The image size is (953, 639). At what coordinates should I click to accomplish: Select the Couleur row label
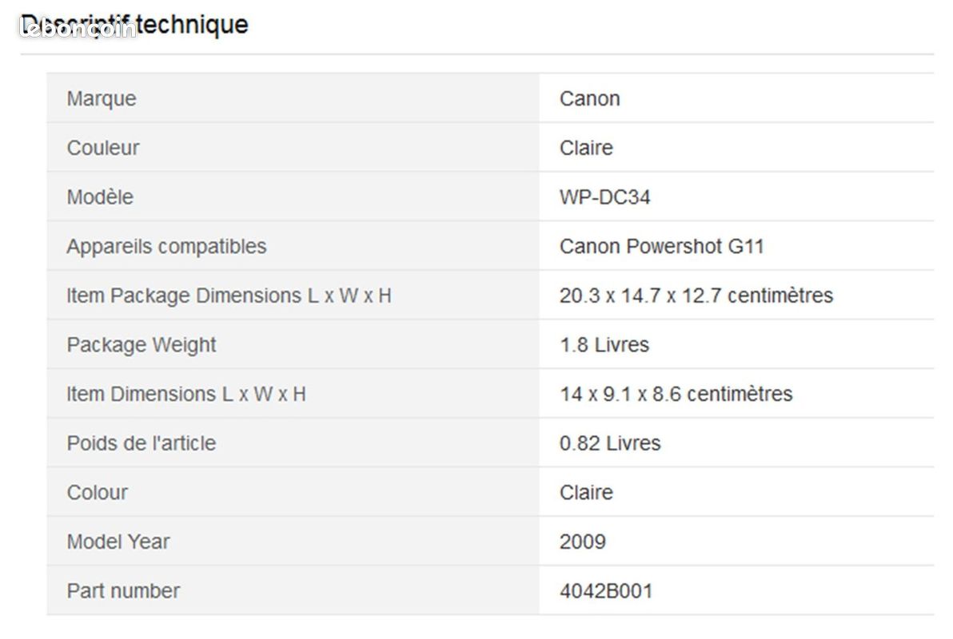[x=102, y=148]
